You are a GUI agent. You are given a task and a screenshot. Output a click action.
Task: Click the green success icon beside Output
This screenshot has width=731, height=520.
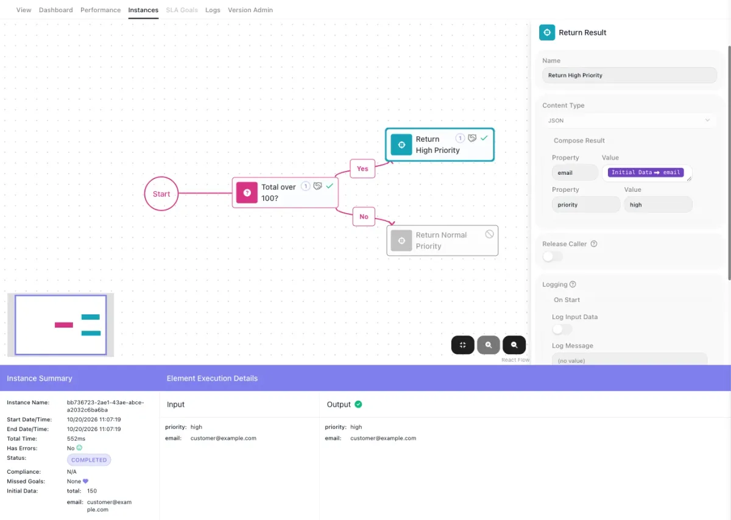coord(358,404)
